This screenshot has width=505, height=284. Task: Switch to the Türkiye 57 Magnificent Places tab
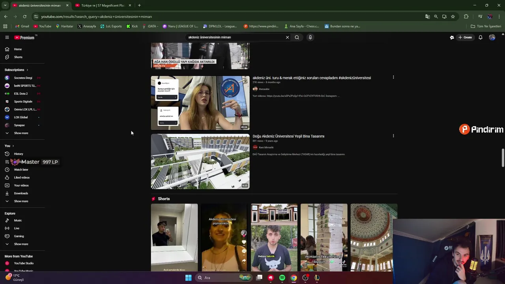tap(103, 6)
